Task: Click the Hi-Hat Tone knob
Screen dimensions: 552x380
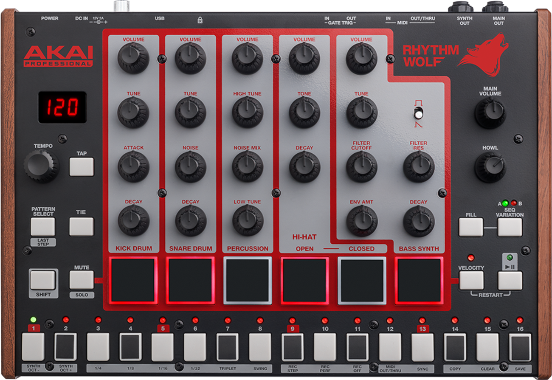Action: click(x=304, y=112)
